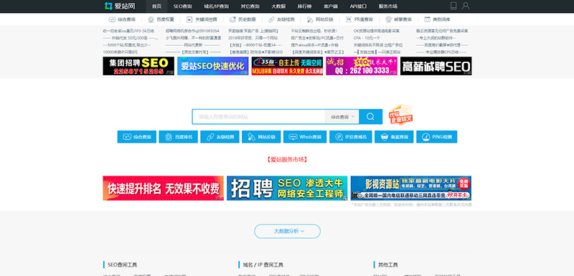Click the SEO查询工具 section heading

[122, 265]
